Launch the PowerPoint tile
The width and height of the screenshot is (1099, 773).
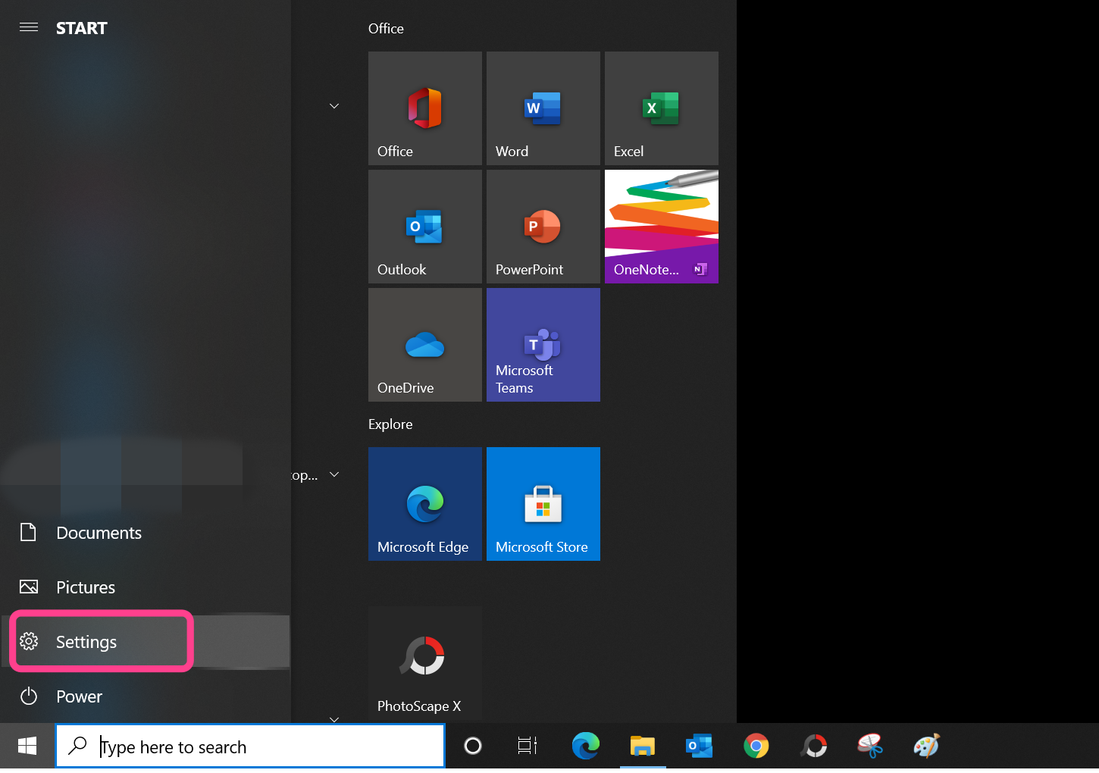[543, 227]
